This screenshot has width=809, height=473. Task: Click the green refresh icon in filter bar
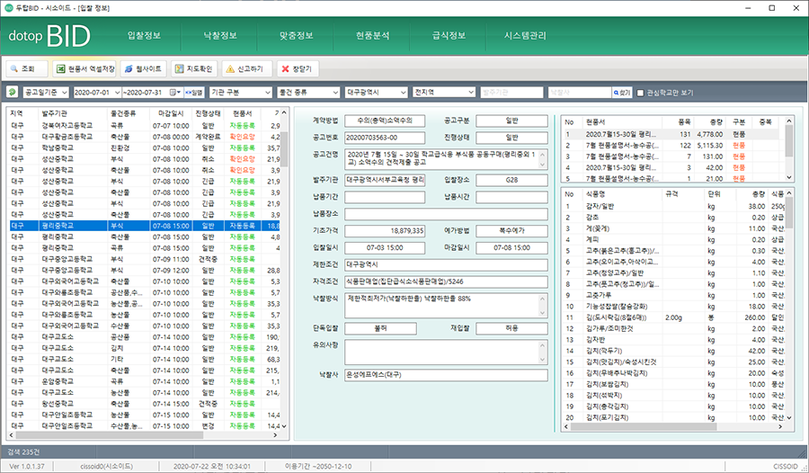12,92
